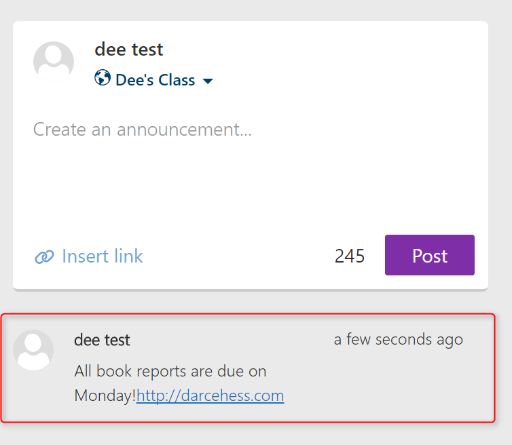Open the Dee's Class audience selector label
Image resolution: width=512 pixels, height=445 pixels.
point(155,80)
